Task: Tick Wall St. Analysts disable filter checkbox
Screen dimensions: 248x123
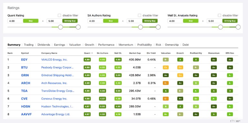Action: pos(219,15)
